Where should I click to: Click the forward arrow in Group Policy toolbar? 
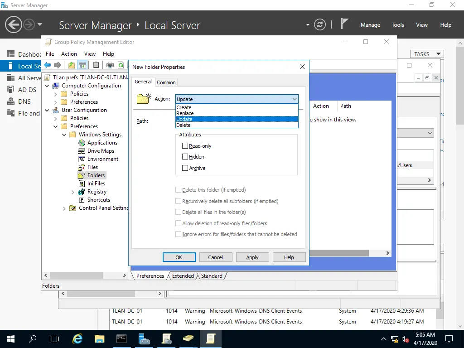pos(58,65)
